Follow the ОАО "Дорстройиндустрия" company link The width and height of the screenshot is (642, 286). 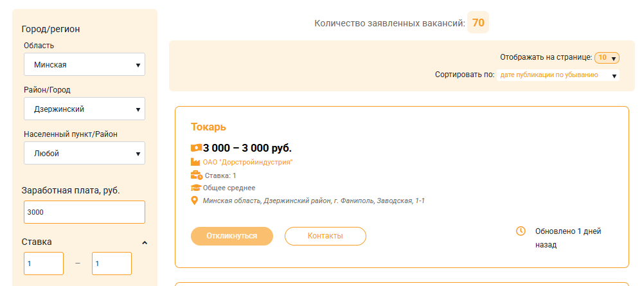[x=247, y=162]
